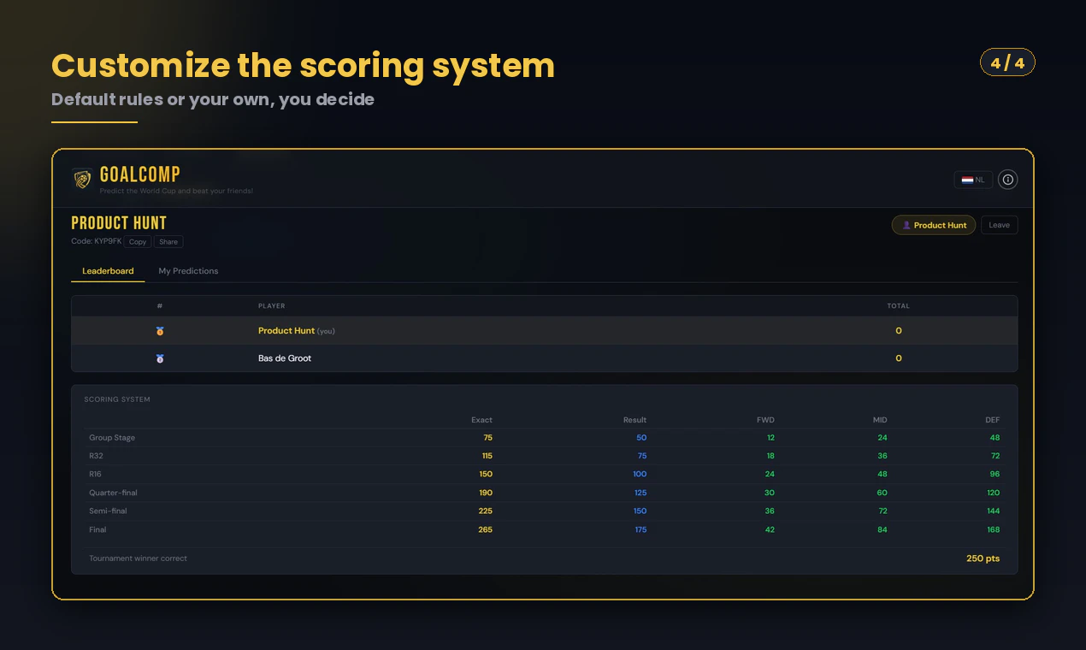Click Quarter-final Result value 125

point(640,493)
